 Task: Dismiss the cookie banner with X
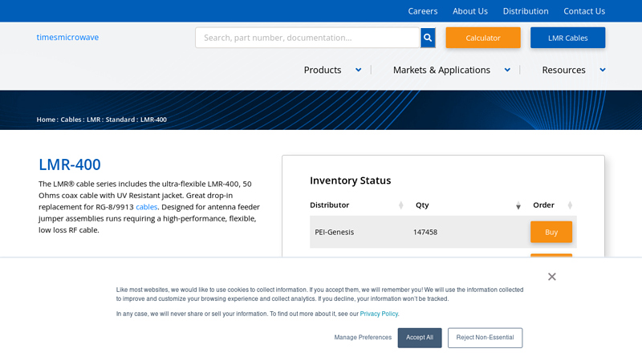(551, 277)
